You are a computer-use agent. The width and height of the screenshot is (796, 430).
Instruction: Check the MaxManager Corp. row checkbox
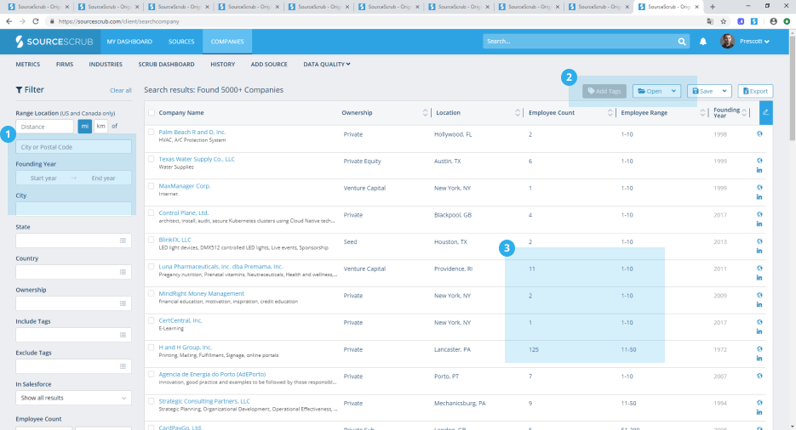151,186
